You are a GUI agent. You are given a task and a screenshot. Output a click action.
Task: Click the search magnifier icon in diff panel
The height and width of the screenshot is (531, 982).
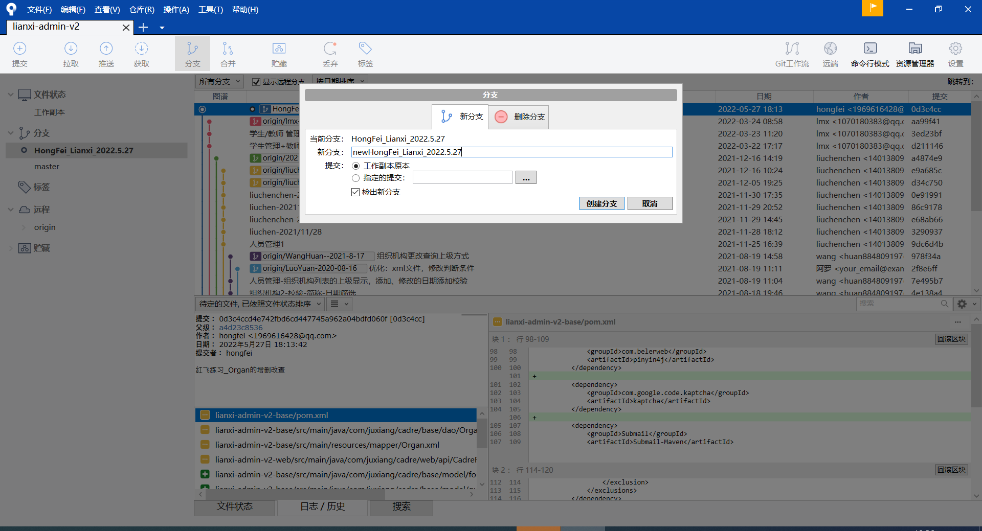pyautogui.click(x=944, y=304)
